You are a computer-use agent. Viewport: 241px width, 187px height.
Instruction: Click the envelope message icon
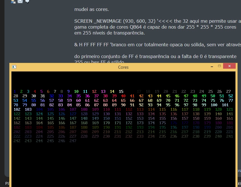20,1
